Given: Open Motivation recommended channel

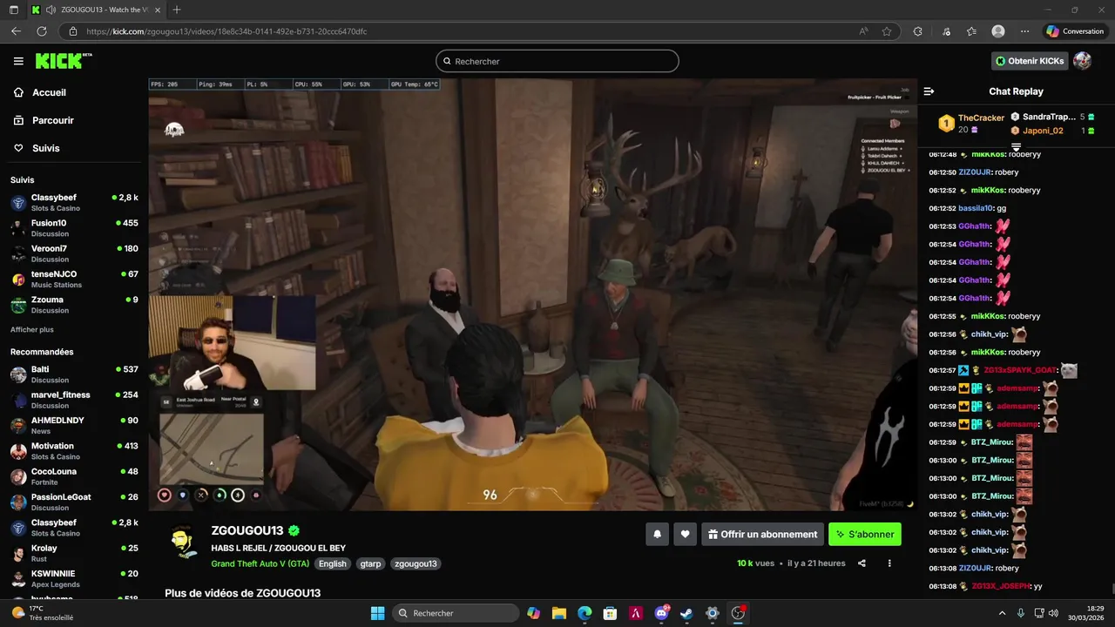Looking at the screenshot, I should (74, 450).
